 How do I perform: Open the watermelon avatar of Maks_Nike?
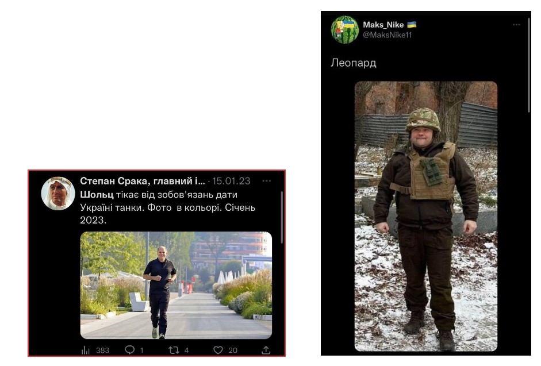click(345, 30)
